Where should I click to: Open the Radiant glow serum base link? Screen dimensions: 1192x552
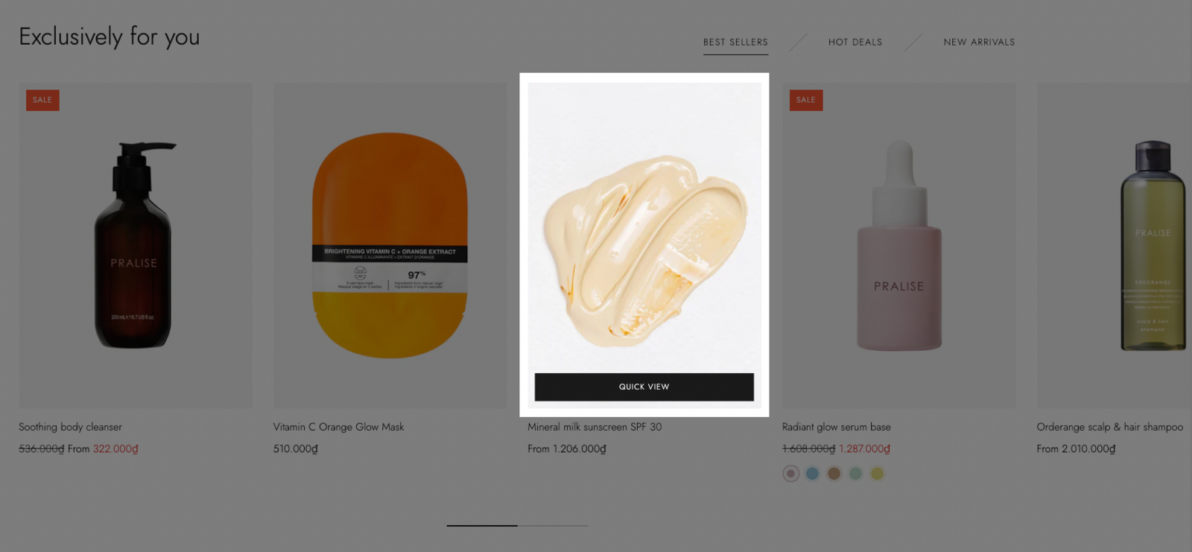pyautogui.click(x=836, y=427)
